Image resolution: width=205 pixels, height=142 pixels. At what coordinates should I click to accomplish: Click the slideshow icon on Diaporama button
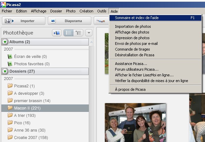[53, 21]
